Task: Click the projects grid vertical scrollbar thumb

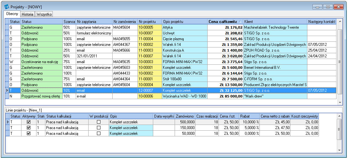Action: [340, 62]
